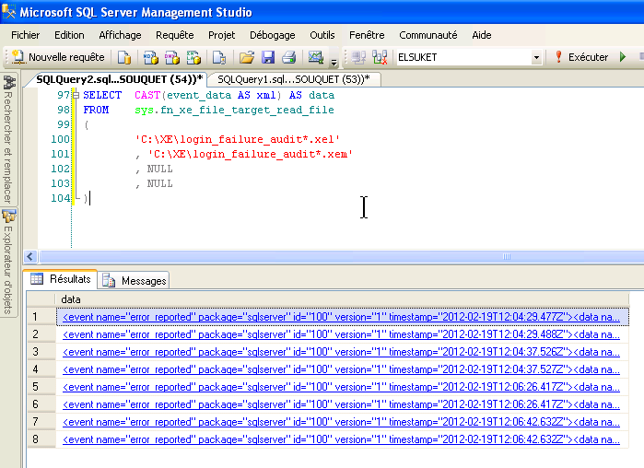Click the Database Engine query icon
Screen dimensions: 644x468
pyautogui.click(x=123, y=57)
